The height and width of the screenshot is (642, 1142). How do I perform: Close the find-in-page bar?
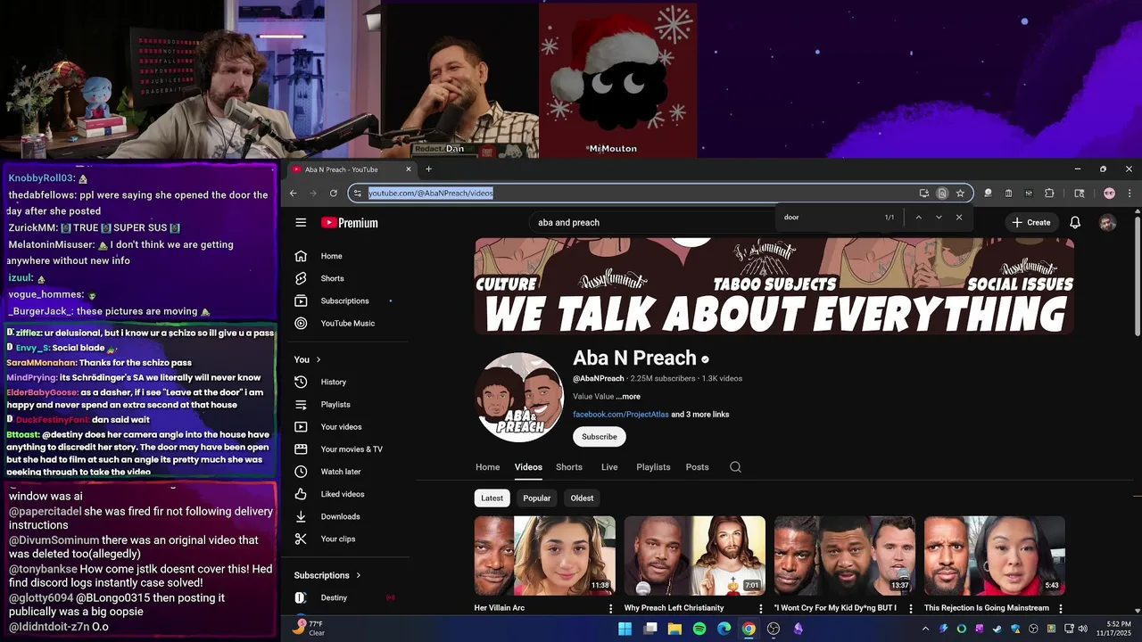[959, 218]
